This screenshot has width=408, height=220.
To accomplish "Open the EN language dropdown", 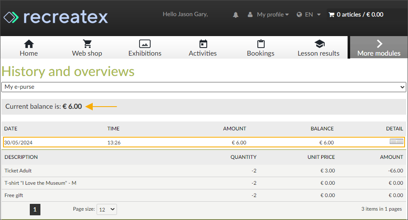I will coord(309,14).
